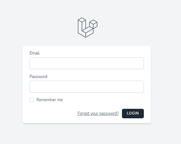The image size is (181, 144).
Task: Click the Password field label
Action: tap(38, 76)
